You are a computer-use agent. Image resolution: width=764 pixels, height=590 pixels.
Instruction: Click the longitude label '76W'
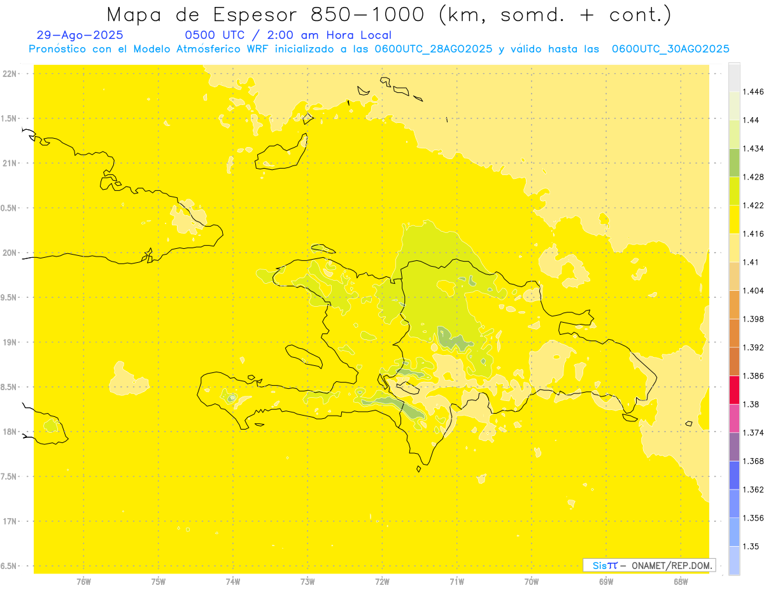(83, 580)
